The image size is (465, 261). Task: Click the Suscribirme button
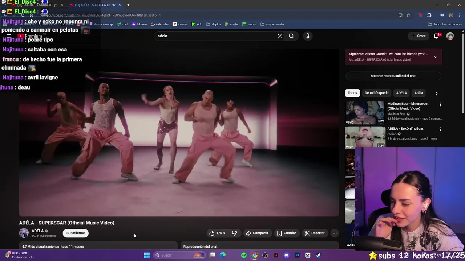tap(76, 233)
